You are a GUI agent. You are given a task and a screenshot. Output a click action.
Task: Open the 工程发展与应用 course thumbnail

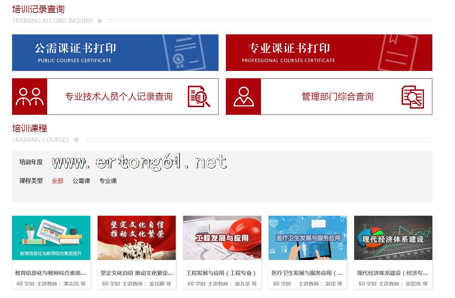point(222,238)
